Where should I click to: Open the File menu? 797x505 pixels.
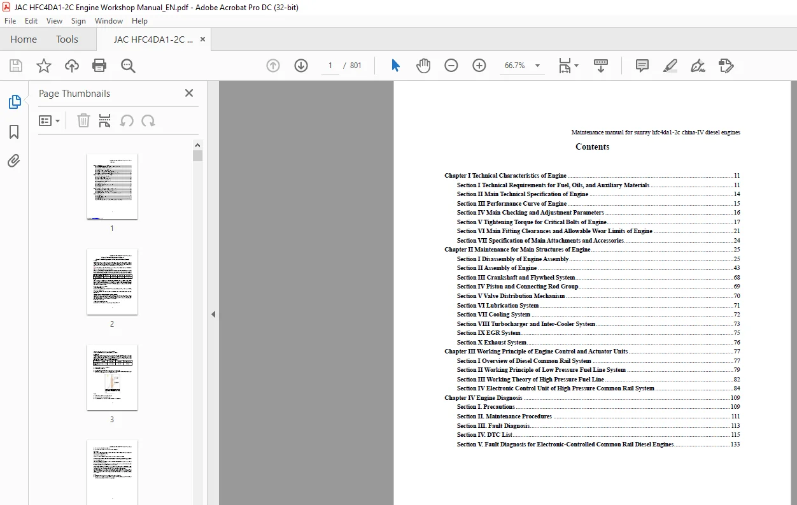pos(10,21)
